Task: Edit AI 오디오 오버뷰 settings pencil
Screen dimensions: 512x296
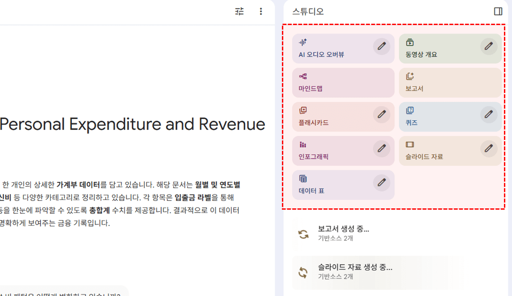Action: pyautogui.click(x=382, y=46)
